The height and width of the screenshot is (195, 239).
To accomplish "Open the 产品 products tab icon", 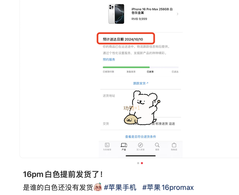I will coord(124,145).
